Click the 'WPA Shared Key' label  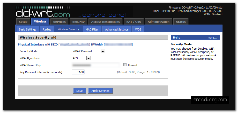pos(30,65)
